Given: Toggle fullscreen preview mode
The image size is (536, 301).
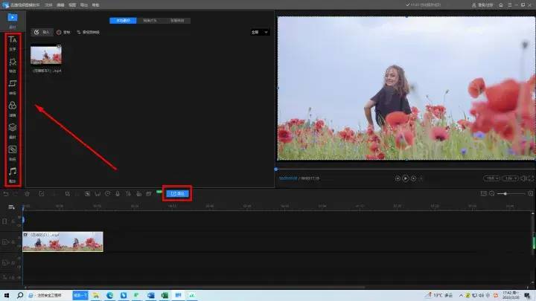Looking at the screenshot, I should pyautogui.click(x=530, y=178).
